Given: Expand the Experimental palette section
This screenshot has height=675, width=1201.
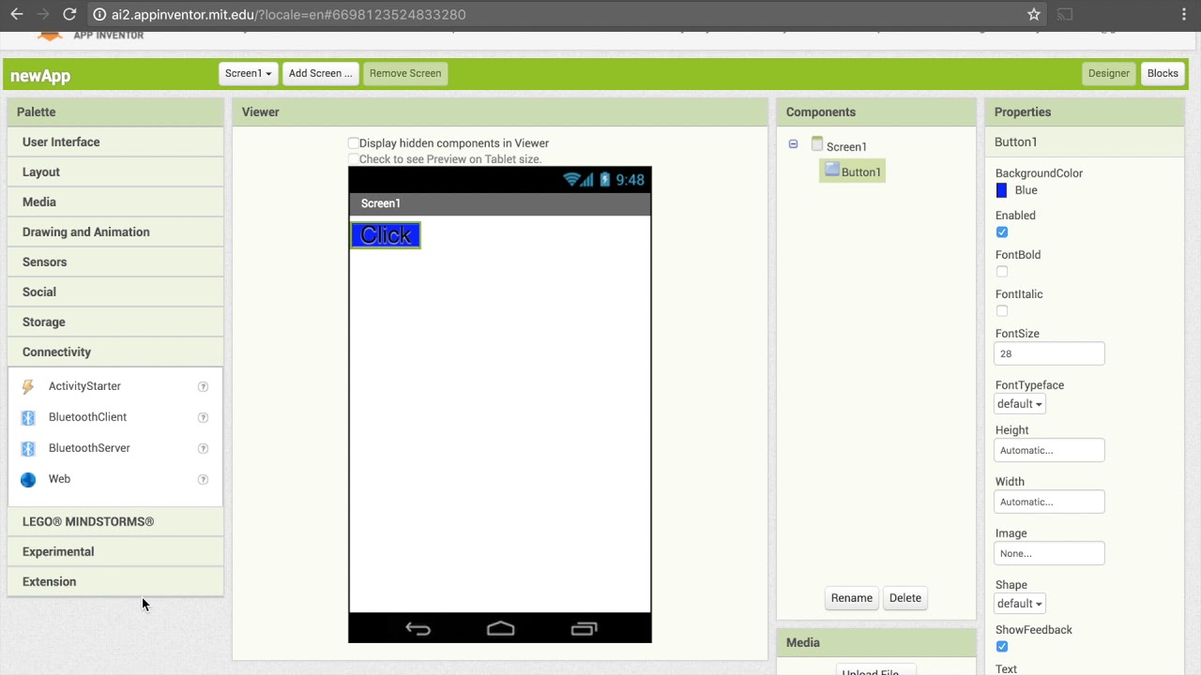Looking at the screenshot, I should 115,551.
